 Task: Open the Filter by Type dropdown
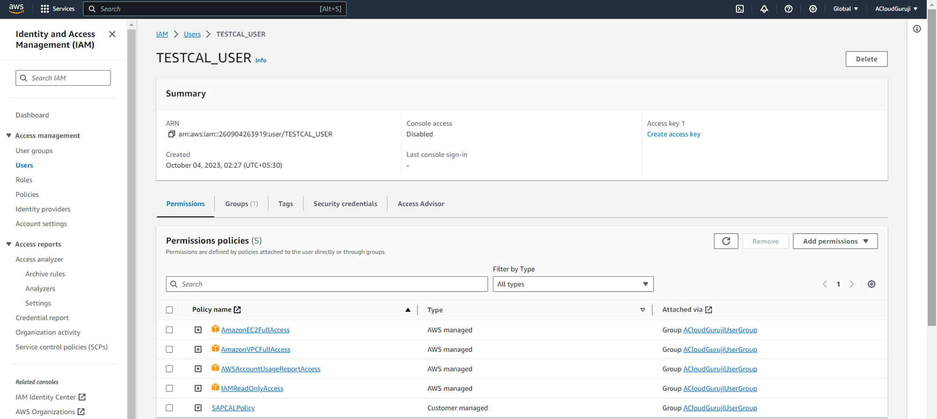tap(573, 284)
